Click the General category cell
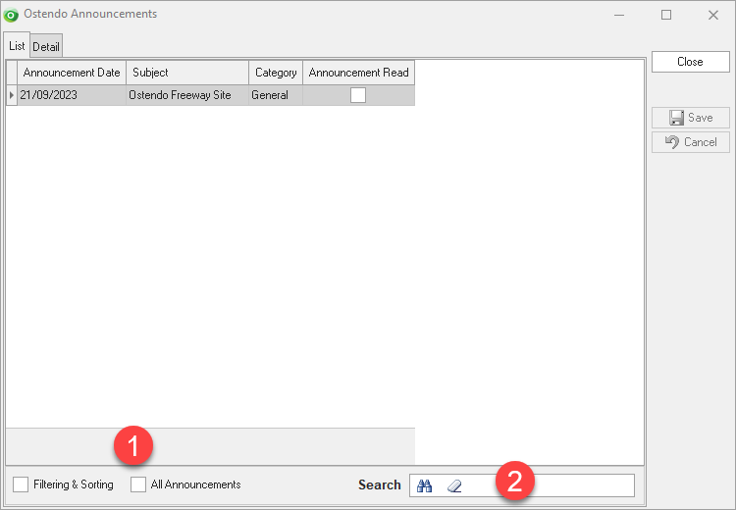The image size is (736, 510). coord(276,95)
